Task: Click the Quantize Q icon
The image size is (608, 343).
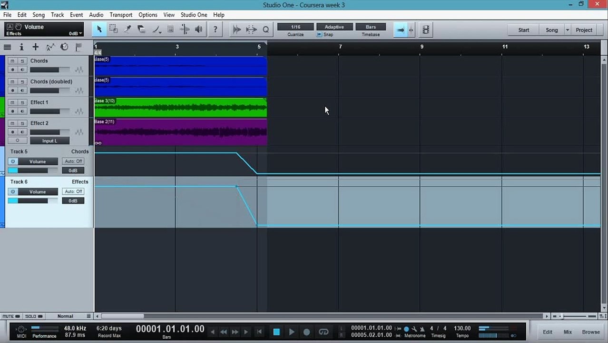Action: pyautogui.click(x=266, y=30)
